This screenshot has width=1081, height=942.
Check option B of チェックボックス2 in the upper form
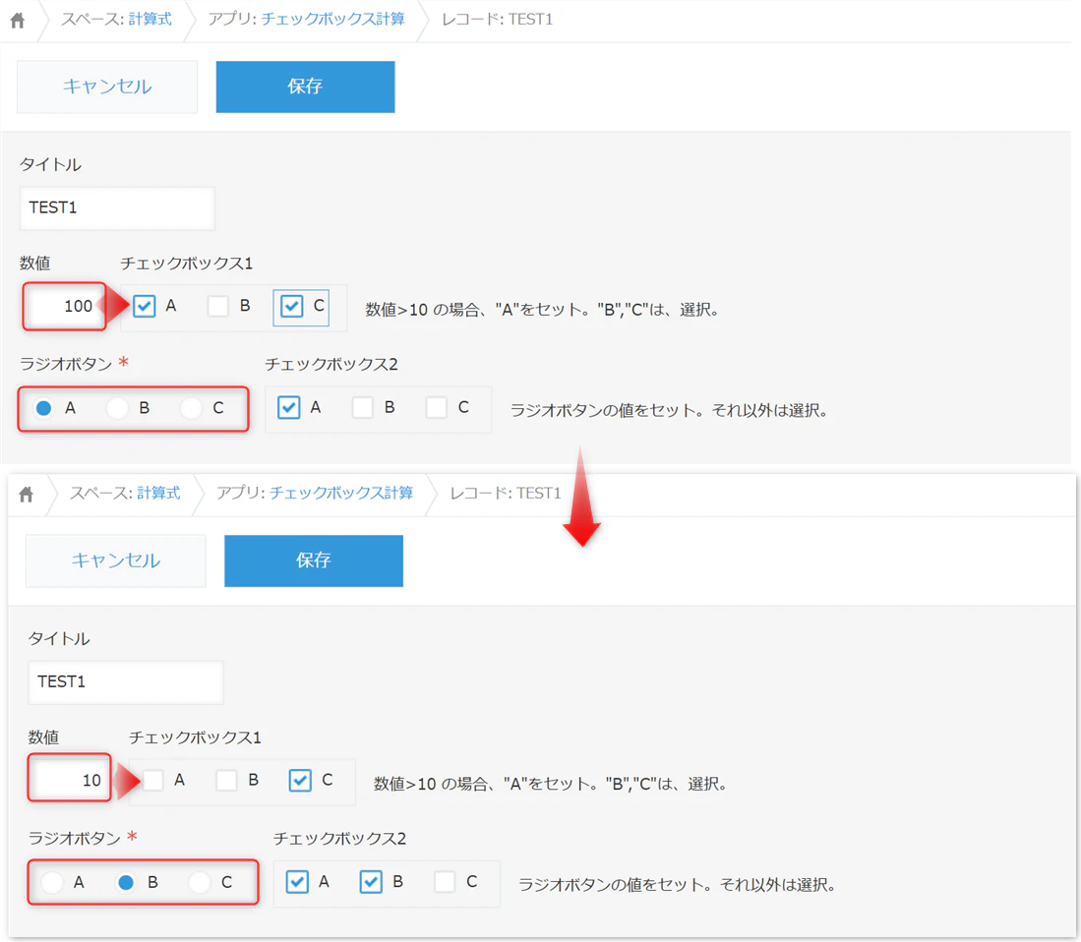tap(363, 408)
